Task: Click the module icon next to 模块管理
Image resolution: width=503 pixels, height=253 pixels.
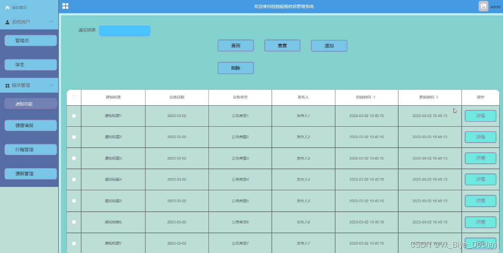Action: click(7, 86)
